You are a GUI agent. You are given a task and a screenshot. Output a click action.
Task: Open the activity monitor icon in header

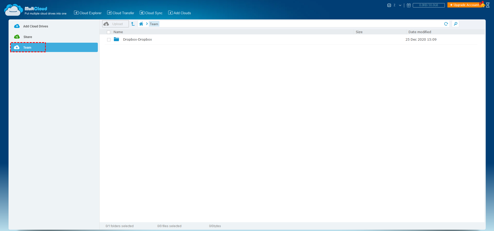[x=389, y=5]
